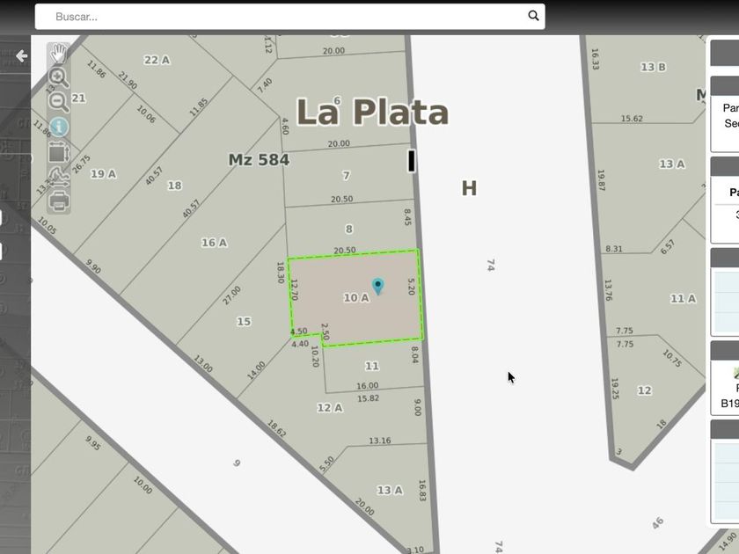Click the teal location pin marker
The image size is (739, 554).
[377, 286]
